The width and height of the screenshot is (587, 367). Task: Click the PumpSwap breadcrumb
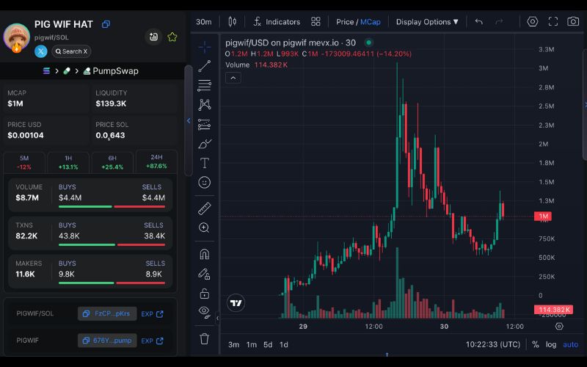tap(111, 70)
